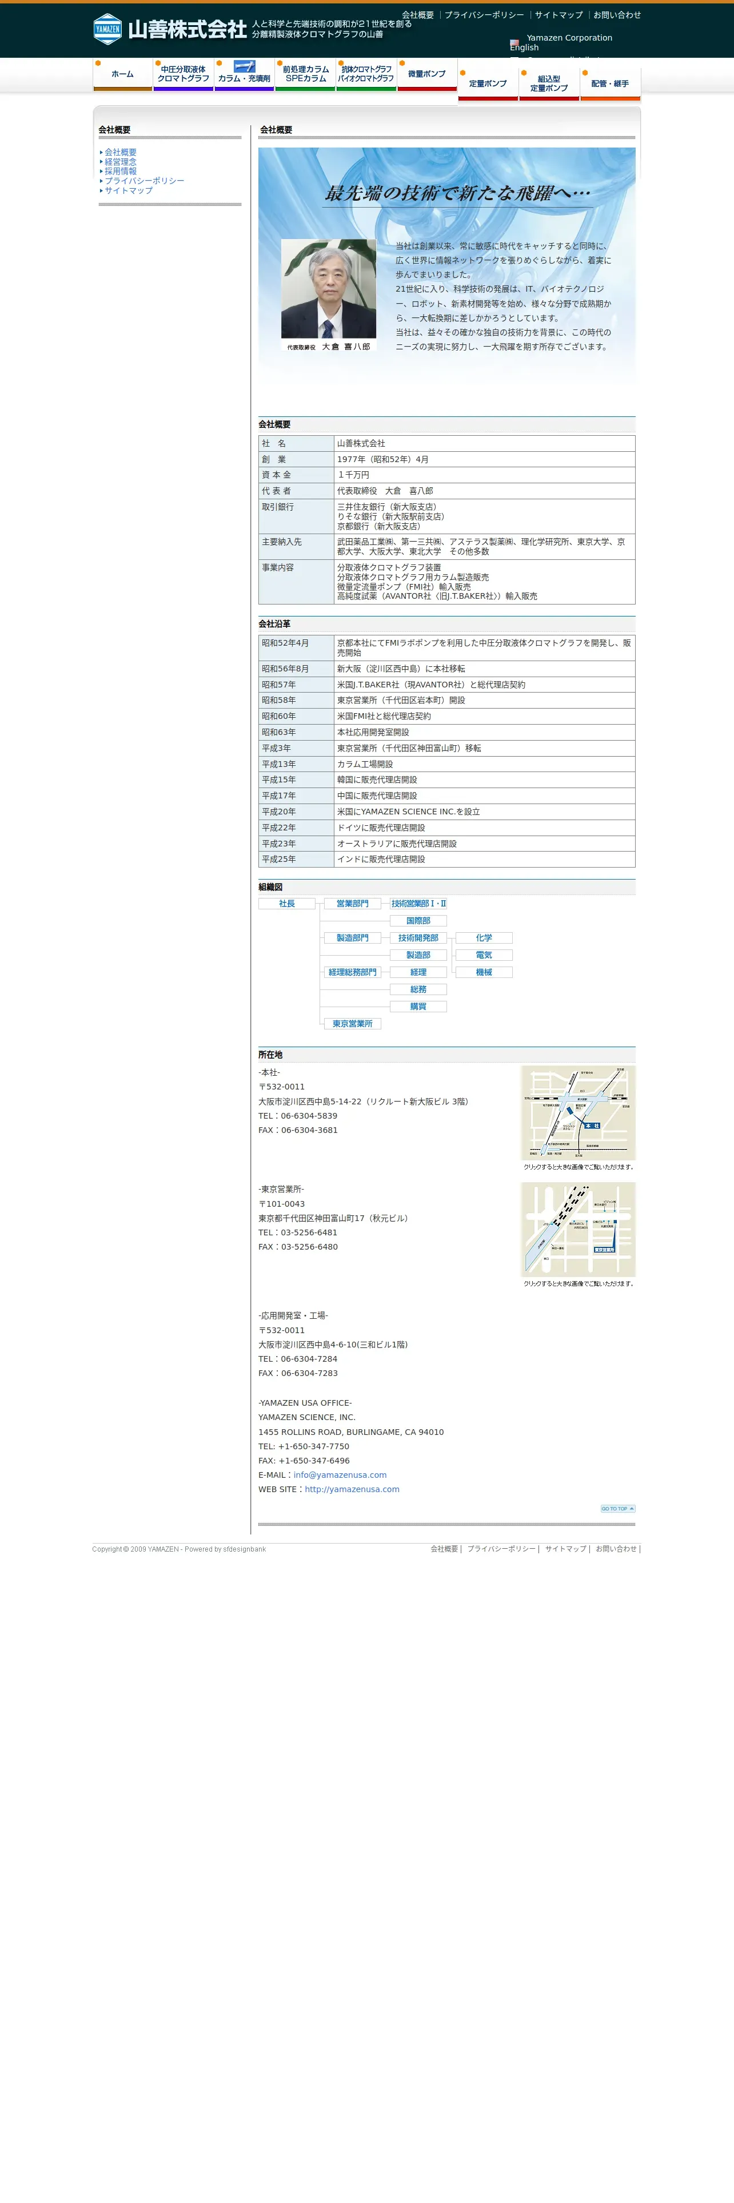
Task: Open the 組込型定量ポンプ nav tab
Action: 549,84
